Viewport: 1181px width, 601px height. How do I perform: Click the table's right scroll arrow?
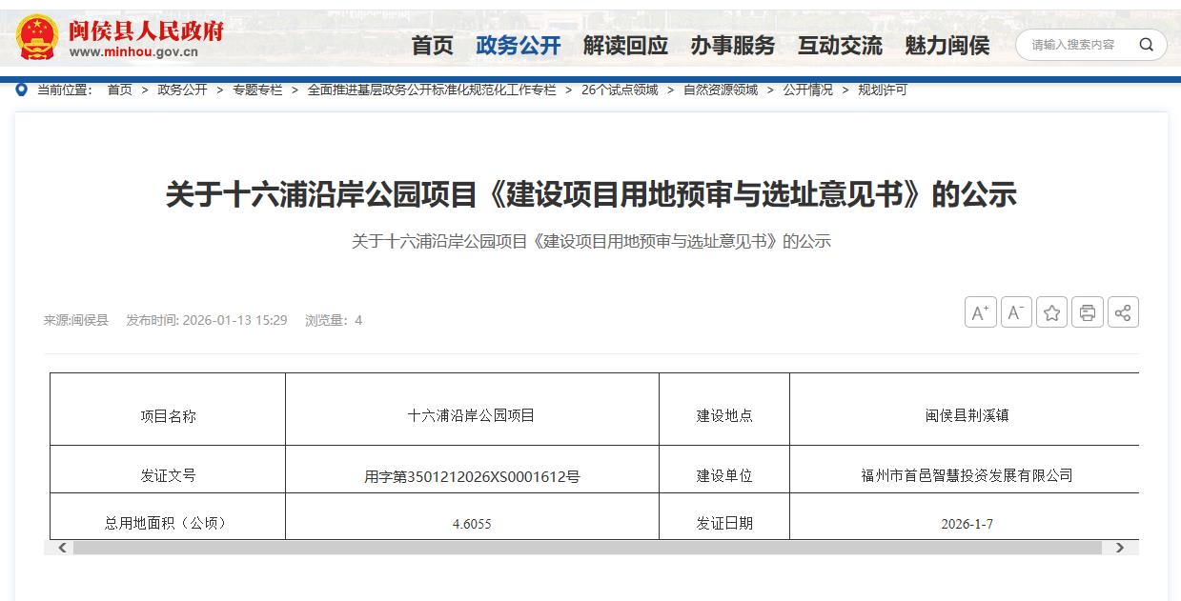(1120, 548)
